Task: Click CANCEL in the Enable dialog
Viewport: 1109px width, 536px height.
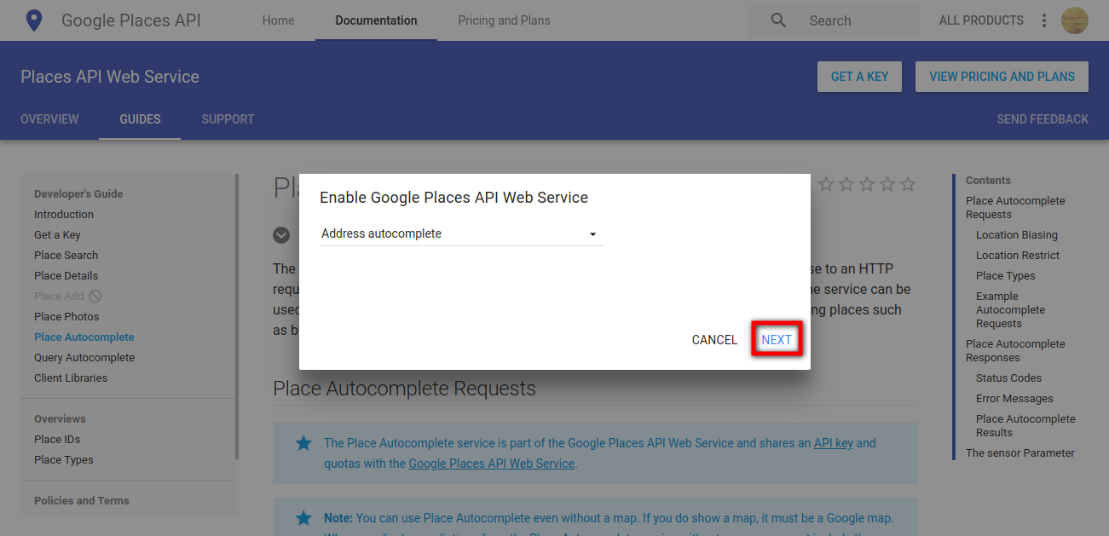Action: pyautogui.click(x=714, y=340)
